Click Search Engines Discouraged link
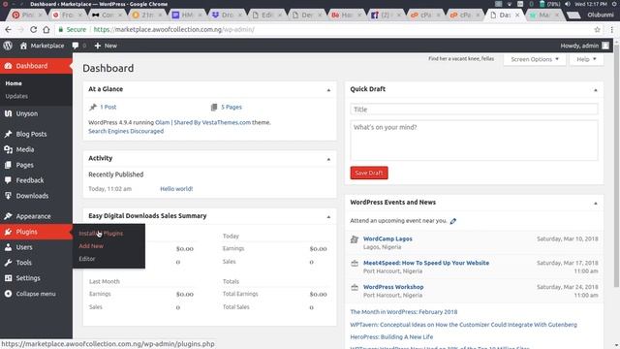Viewport: 620px width, 349px height. (x=126, y=131)
